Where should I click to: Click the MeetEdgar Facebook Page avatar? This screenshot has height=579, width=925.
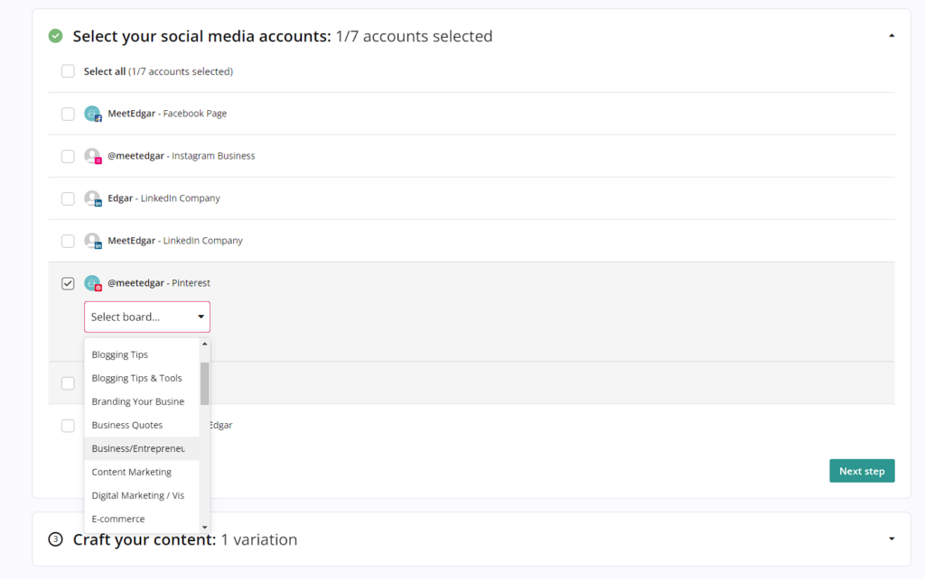tap(93, 113)
